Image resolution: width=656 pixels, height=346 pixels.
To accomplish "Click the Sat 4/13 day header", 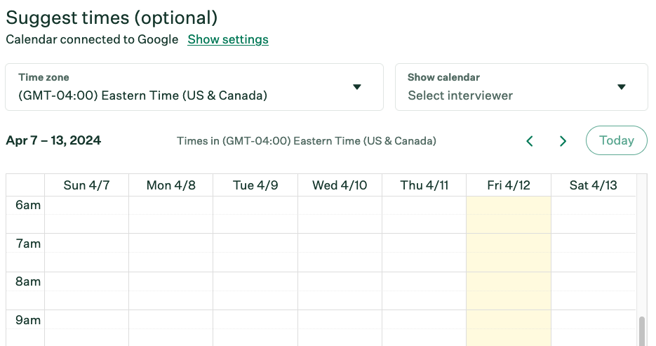I will (594, 185).
